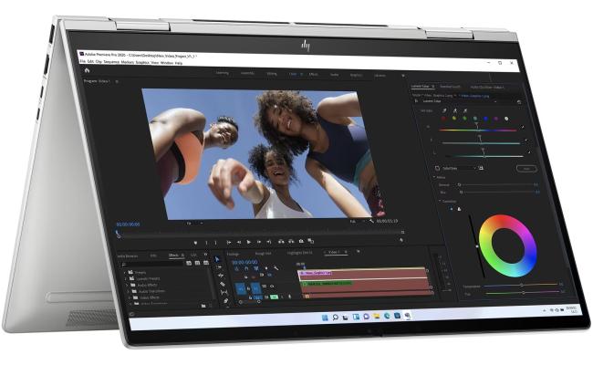Select the Slip tool

pyautogui.click(x=224, y=292)
